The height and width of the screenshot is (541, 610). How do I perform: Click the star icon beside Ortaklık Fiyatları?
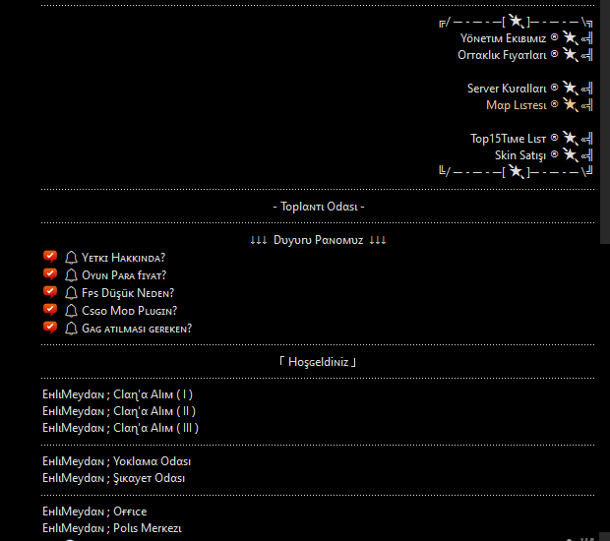tap(571, 54)
